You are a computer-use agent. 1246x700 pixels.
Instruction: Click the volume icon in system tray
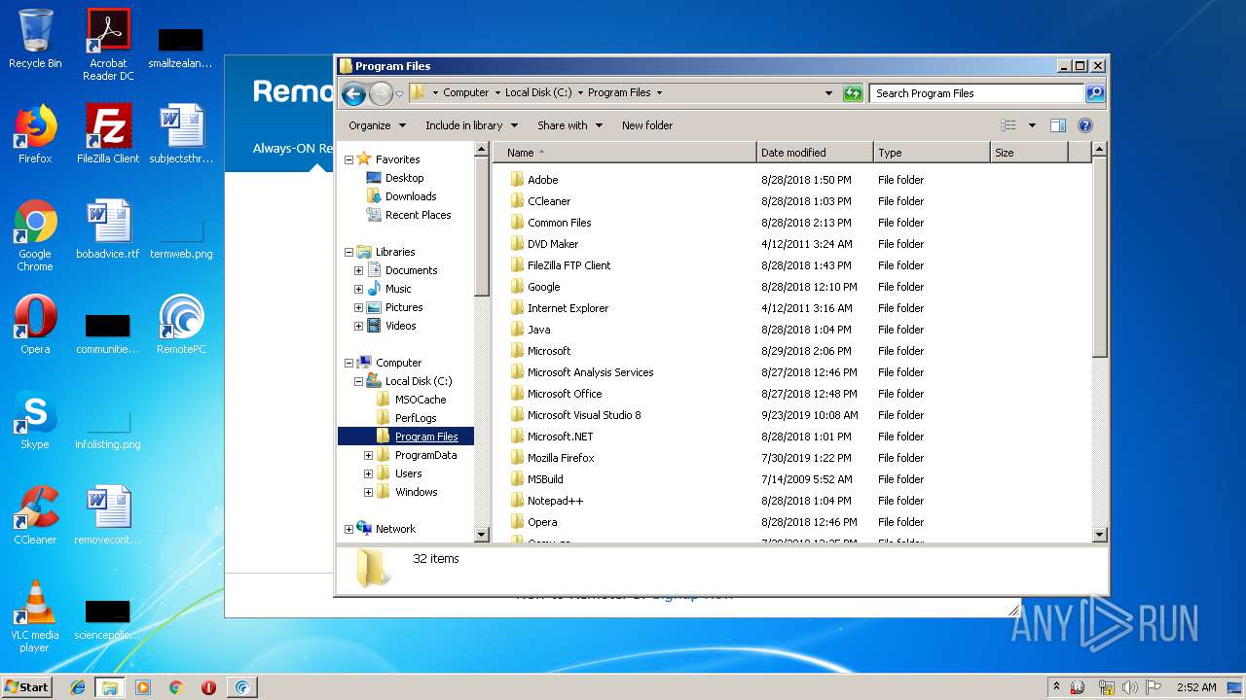pyautogui.click(x=1131, y=687)
